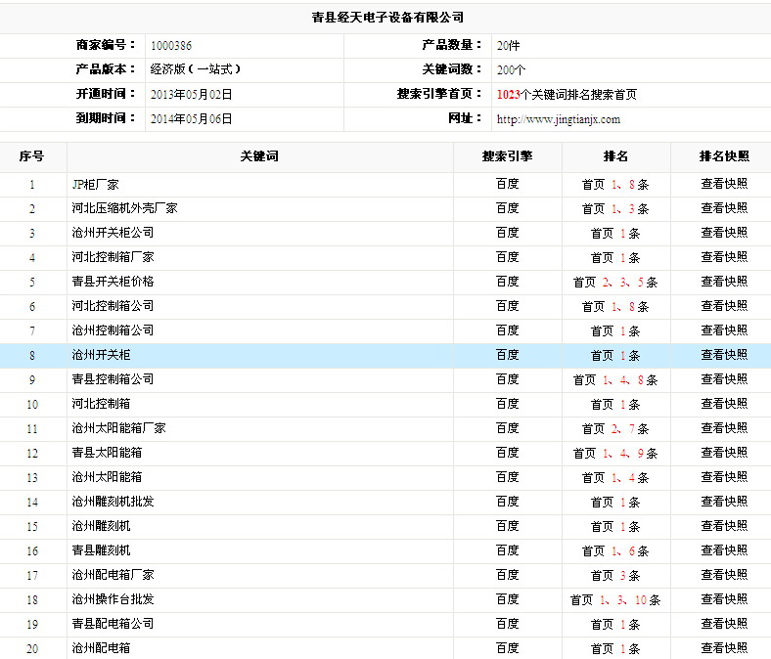Click 查看快照 for 河北控制箱 row number 10
The height and width of the screenshot is (659, 771).
click(x=724, y=404)
